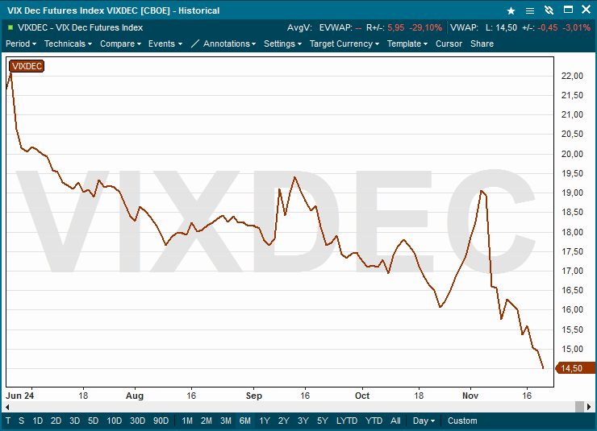597x431 pixels.
Task: Switch to the 2Y range
Action: click(x=284, y=421)
